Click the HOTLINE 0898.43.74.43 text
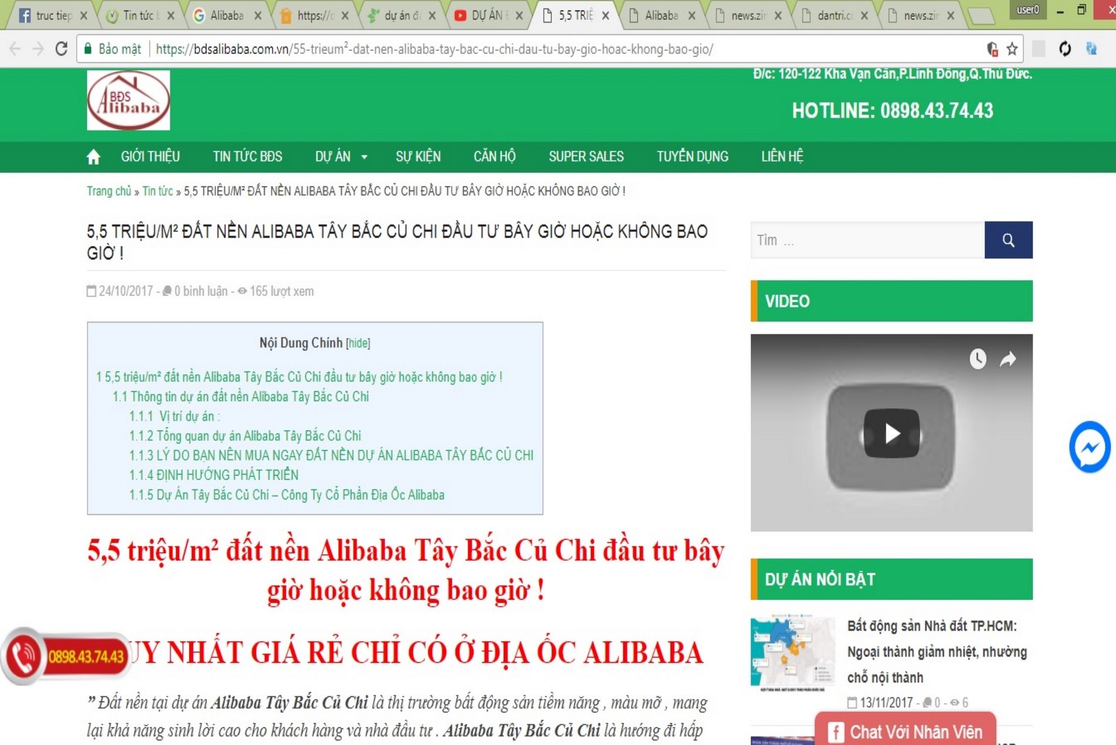 tap(892, 111)
